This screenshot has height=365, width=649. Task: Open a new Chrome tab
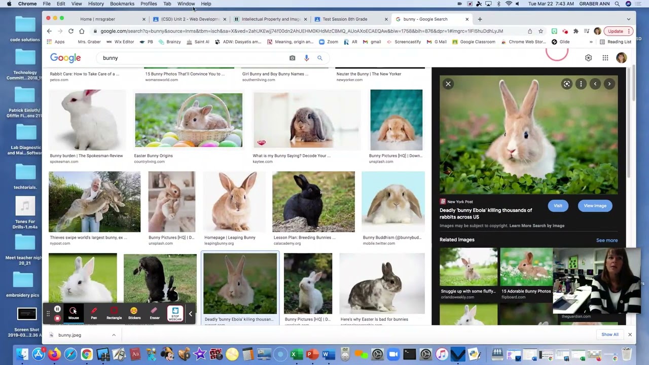(x=480, y=19)
